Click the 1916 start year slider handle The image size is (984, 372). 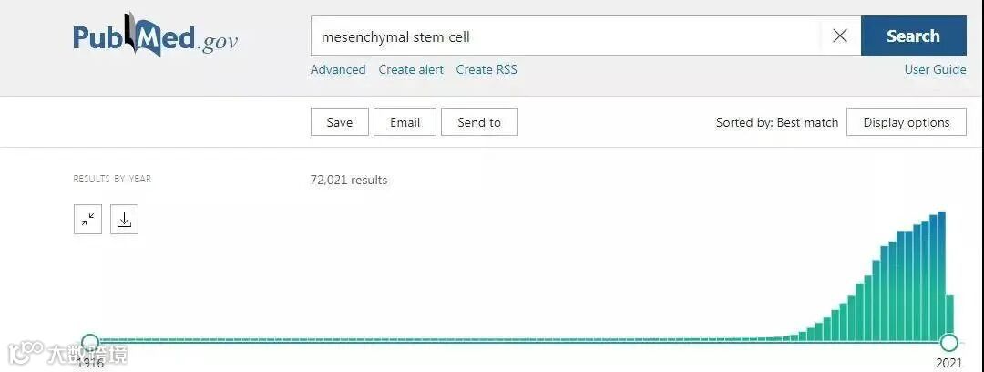point(89,343)
